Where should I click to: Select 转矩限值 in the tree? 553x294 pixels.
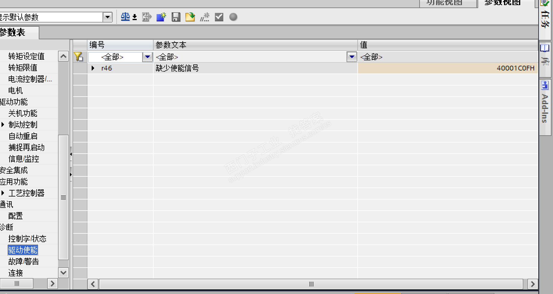pos(23,67)
